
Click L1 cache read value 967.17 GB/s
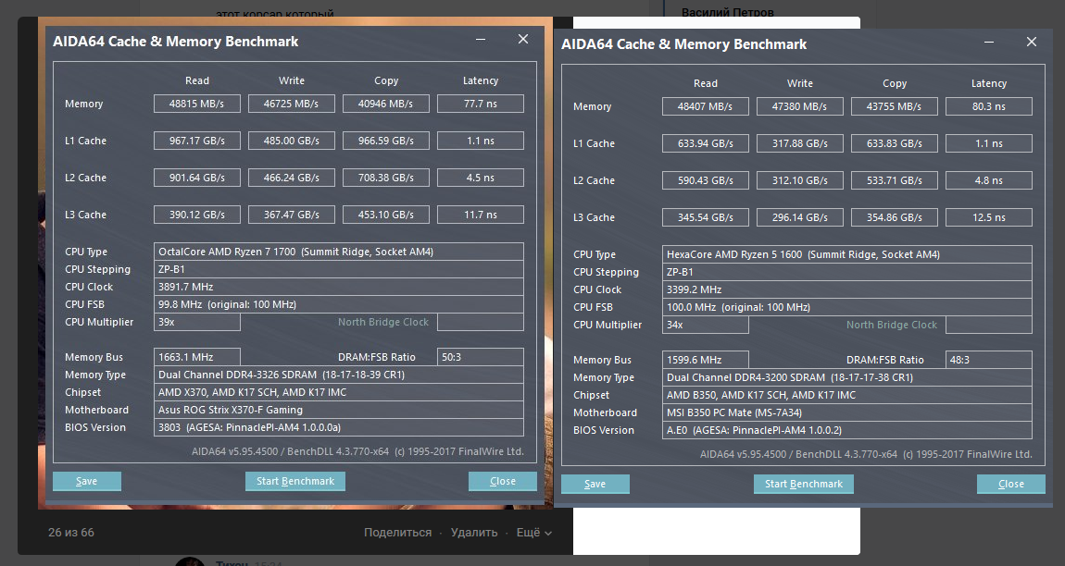point(197,141)
